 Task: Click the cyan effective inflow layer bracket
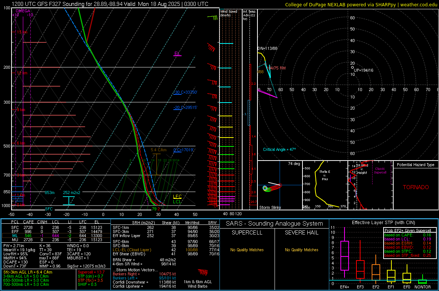(x=68, y=201)
